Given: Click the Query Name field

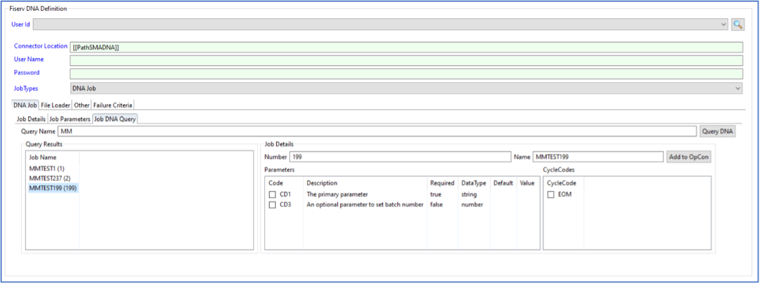Looking at the screenshot, I should tap(377, 131).
